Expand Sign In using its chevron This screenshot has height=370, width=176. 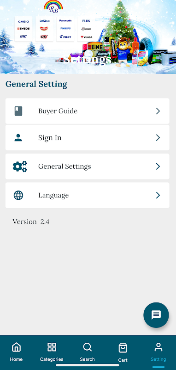coord(158,137)
